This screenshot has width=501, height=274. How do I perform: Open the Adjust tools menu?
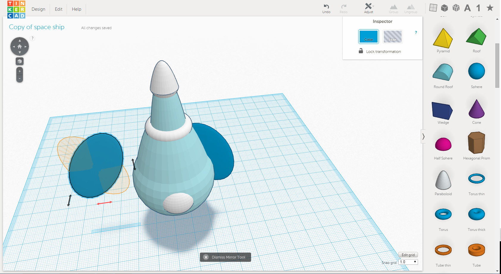369,8
